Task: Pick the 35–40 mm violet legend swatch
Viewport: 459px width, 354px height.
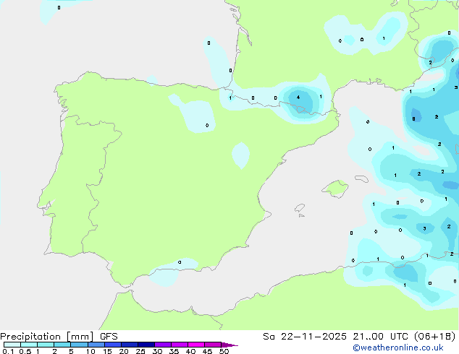Action: pyautogui.click(x=180, y=345)
